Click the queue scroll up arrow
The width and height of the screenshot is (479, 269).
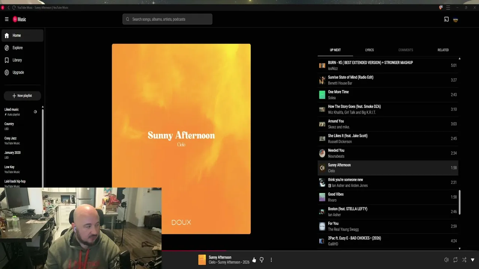click(460, 59)
